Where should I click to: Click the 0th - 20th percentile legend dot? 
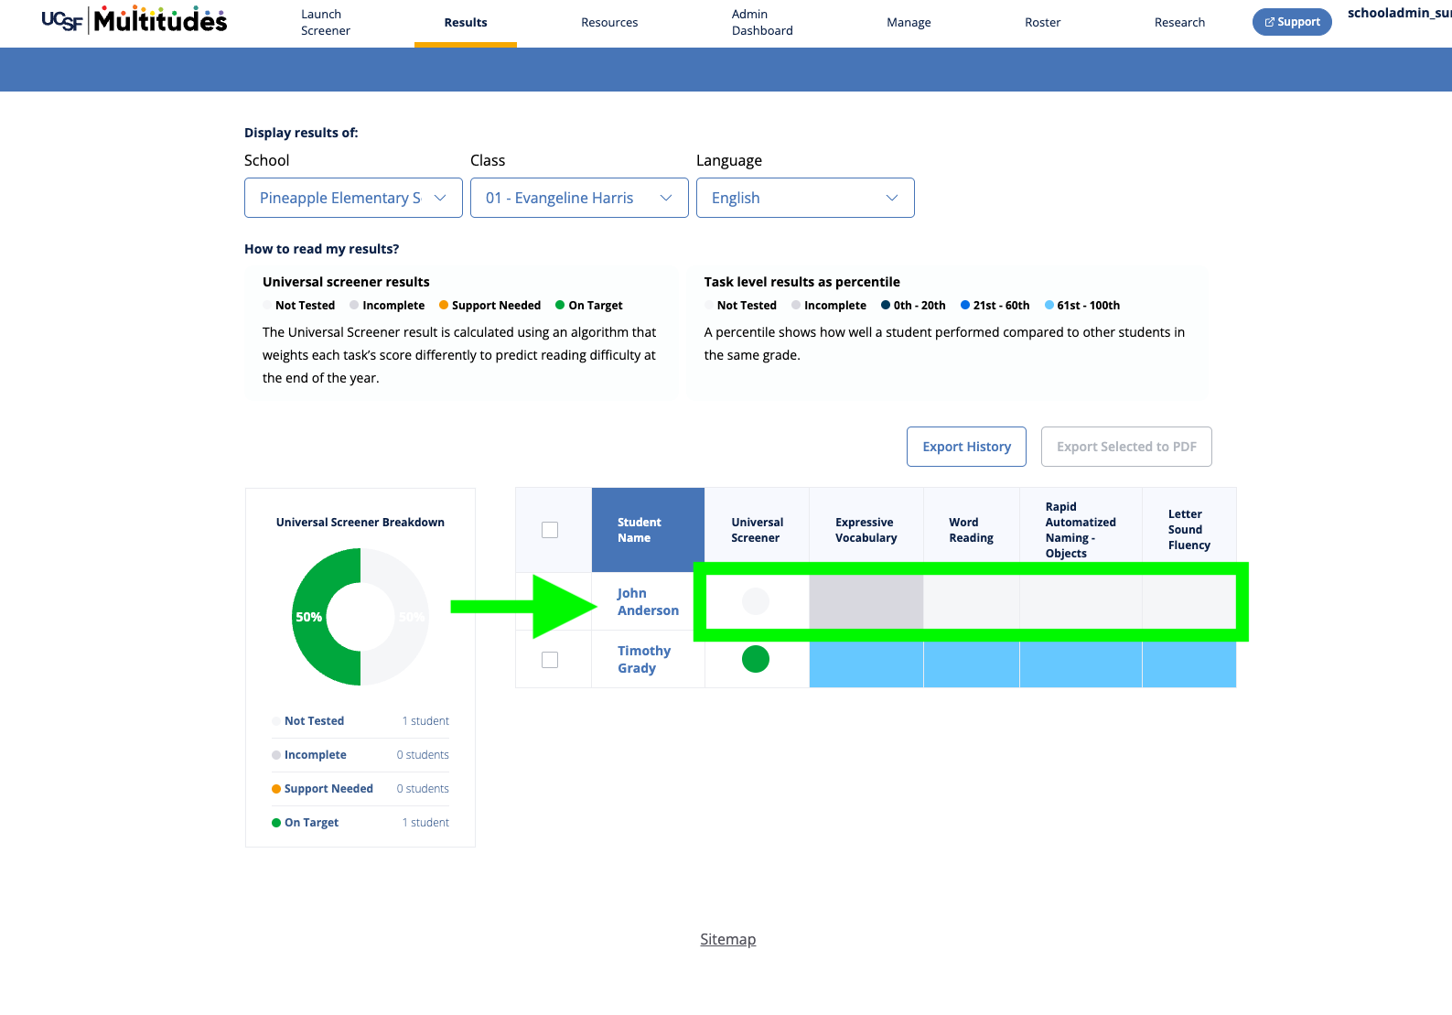click(x=886, y=306)
